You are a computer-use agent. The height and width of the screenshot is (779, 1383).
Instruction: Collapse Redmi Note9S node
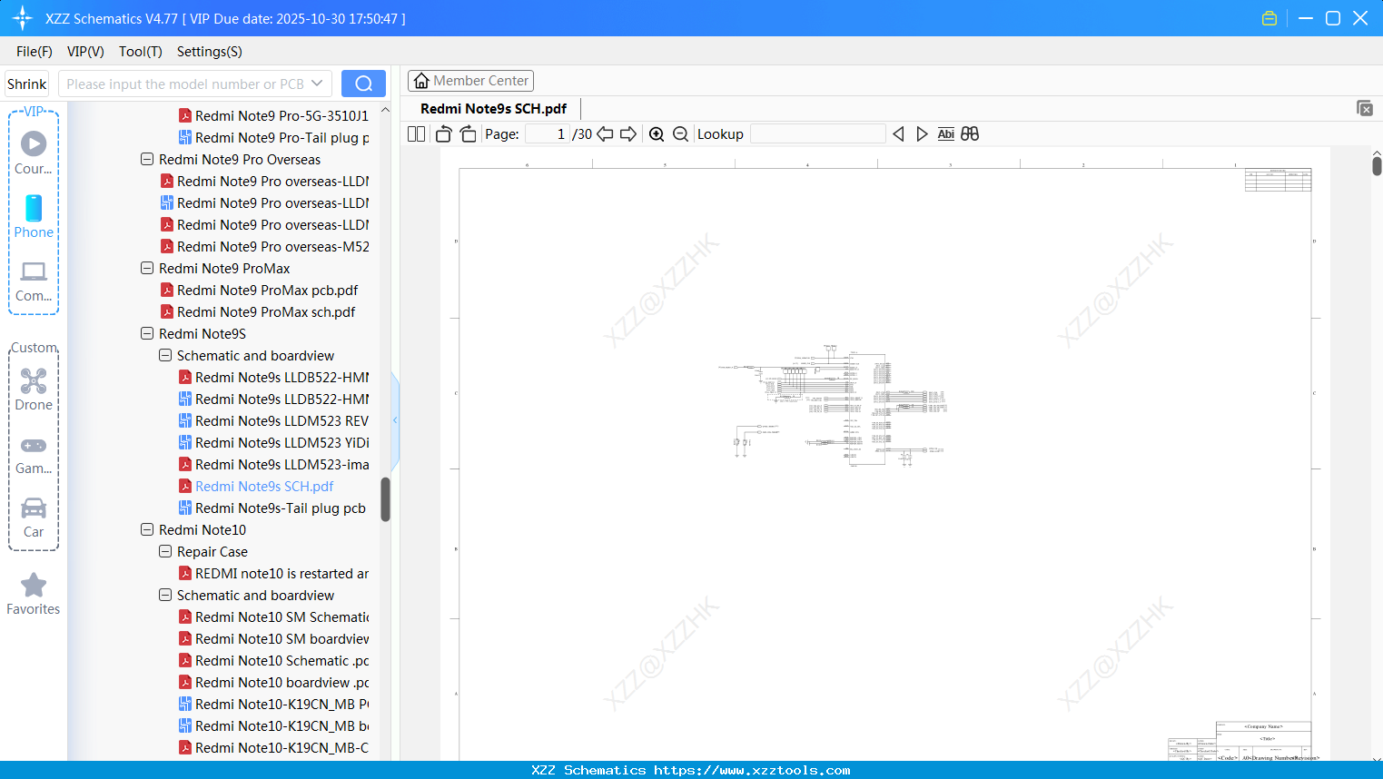coord(147,334)
